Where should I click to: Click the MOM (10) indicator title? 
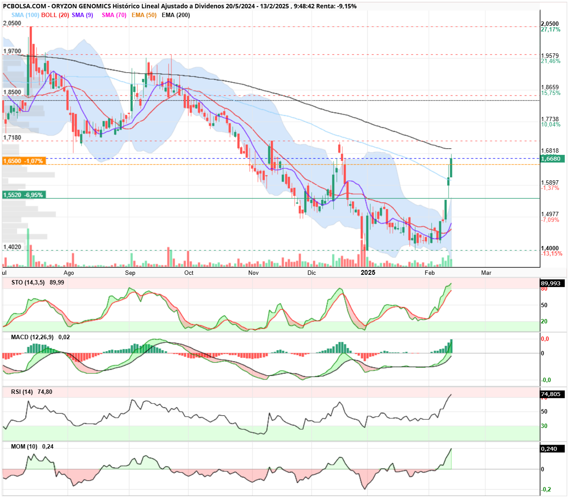(x=24, y=446)
